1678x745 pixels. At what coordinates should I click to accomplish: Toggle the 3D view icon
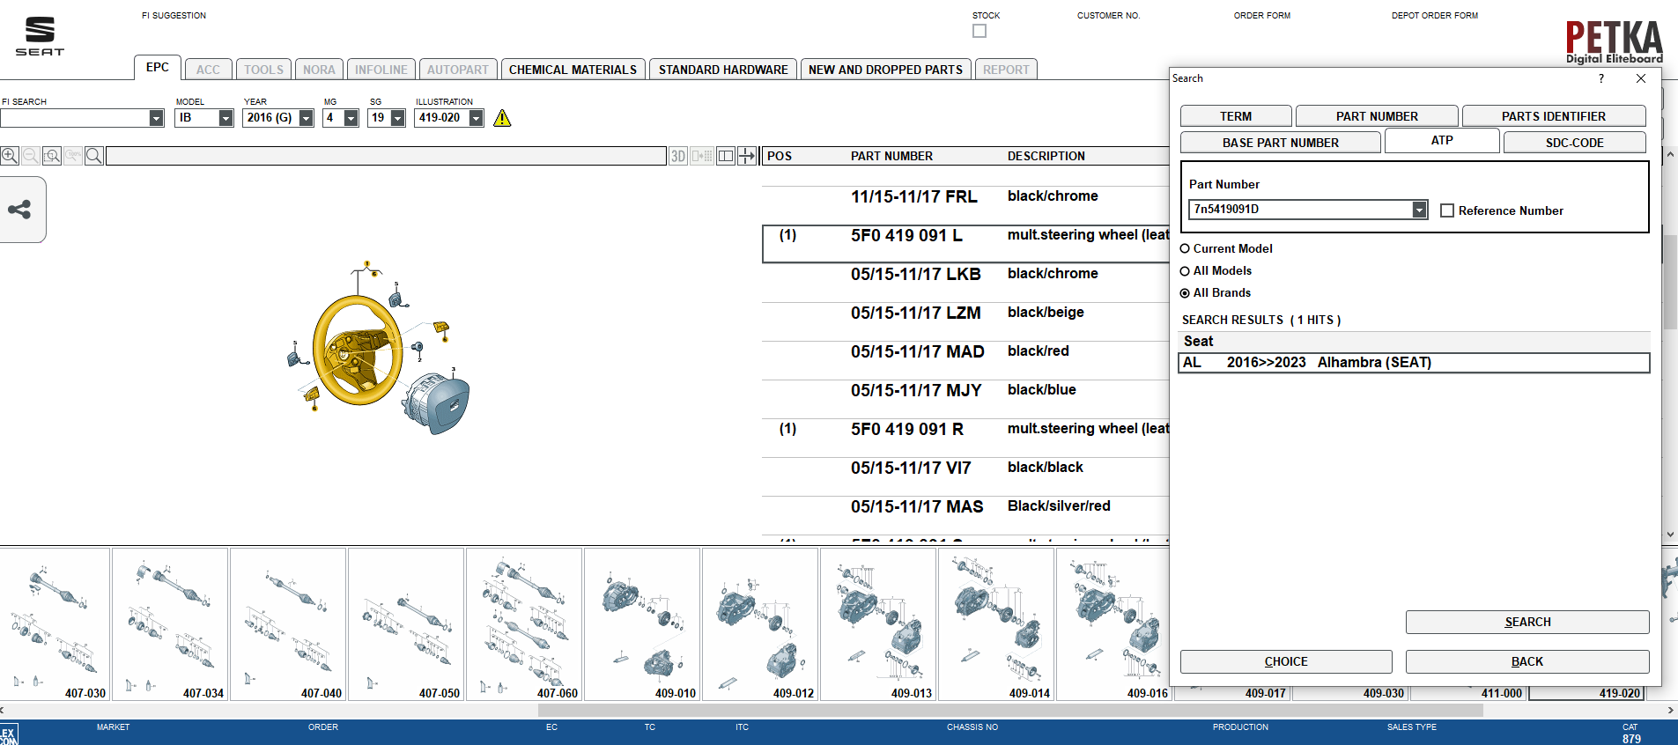pos(678,156)
